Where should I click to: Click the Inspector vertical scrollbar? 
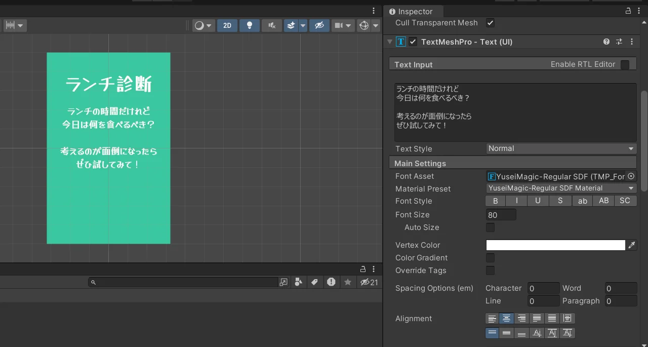coord(644,141)
